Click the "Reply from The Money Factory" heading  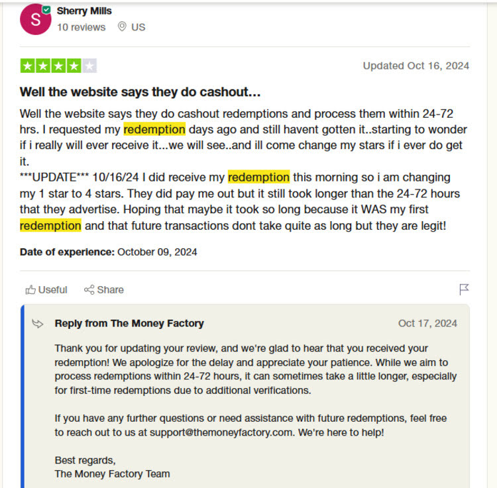[x=129, y=324]
